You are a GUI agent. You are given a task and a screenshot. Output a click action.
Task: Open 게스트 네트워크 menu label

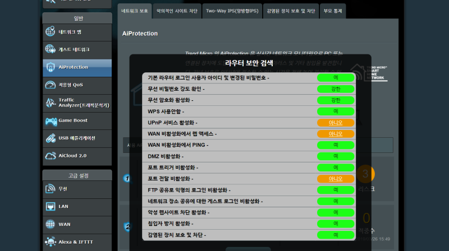pyautogui.click(x=74, y=49)
